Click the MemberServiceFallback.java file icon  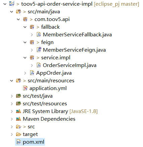pyautogui.click(x=39, y=35)
